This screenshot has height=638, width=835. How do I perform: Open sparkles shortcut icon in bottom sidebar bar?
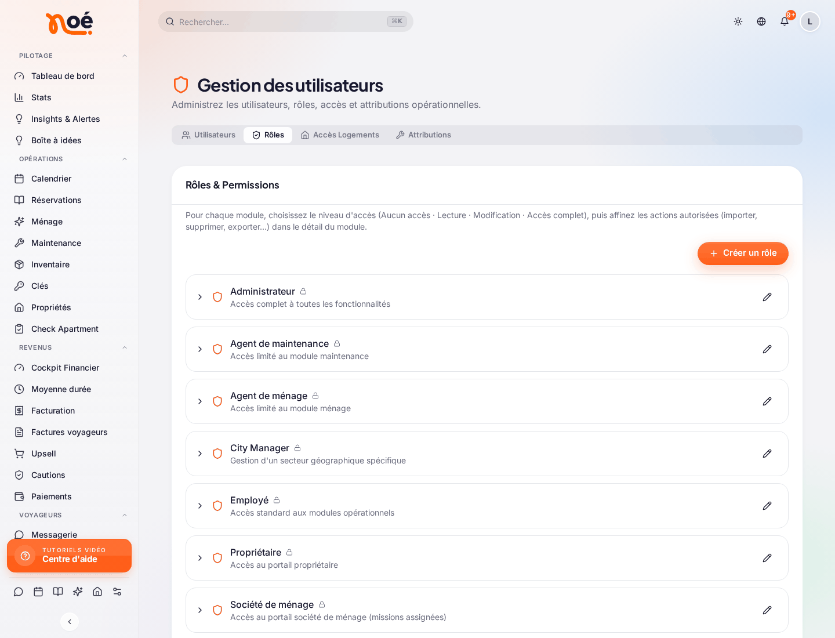pyautogui.click(x=78, y=592)
